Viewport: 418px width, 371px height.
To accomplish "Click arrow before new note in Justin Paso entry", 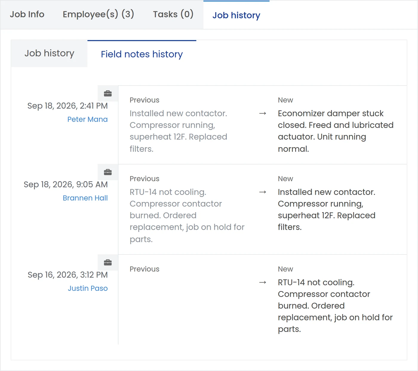I will point(263,282).
